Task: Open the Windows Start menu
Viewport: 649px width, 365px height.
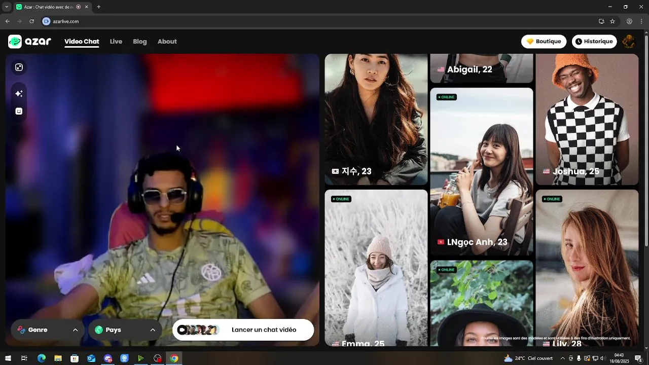Action: tap(8, 358)
